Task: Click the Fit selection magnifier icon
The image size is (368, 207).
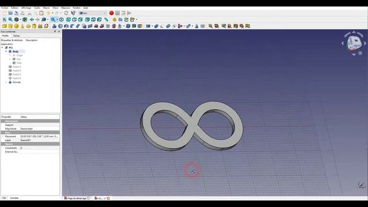Action: 10,20
